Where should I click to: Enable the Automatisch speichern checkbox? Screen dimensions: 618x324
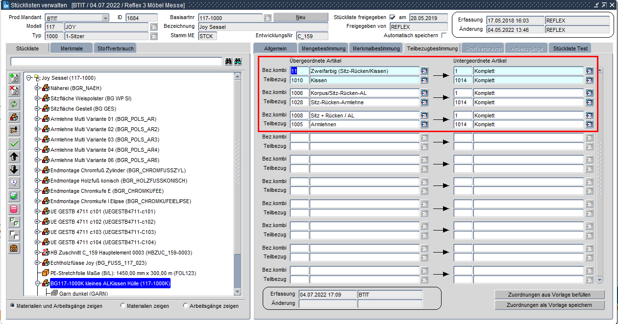[x=444, y=35]
